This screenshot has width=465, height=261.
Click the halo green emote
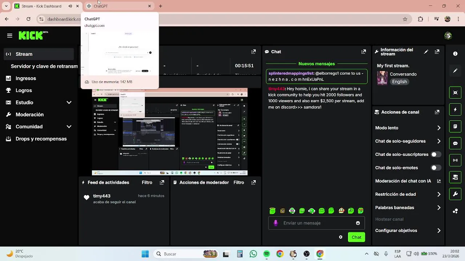[272, 211]
